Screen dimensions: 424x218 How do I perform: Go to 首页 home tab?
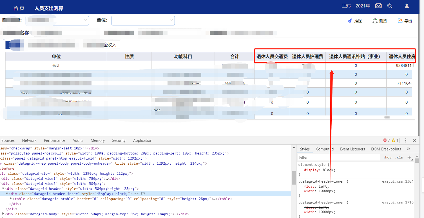(19, 8)
